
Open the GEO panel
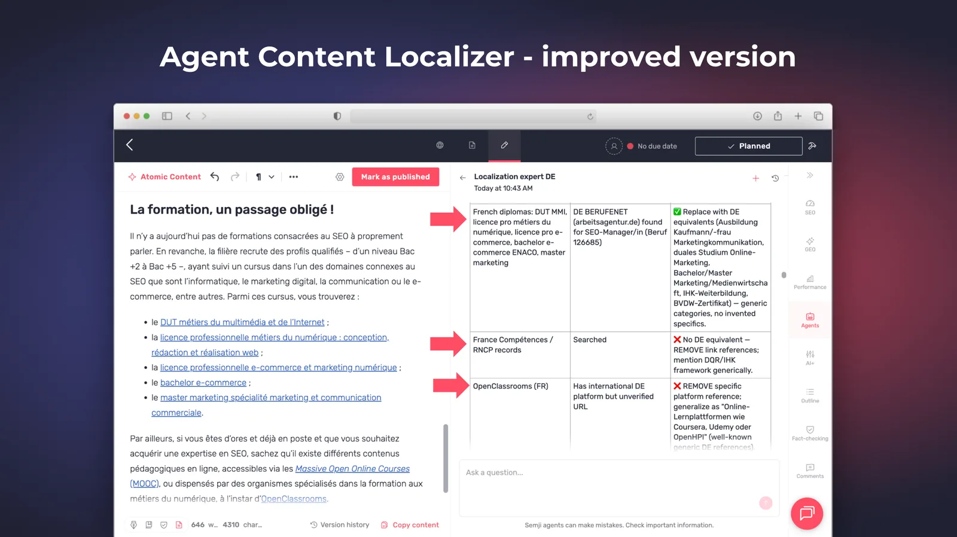[x=810, y=245]
